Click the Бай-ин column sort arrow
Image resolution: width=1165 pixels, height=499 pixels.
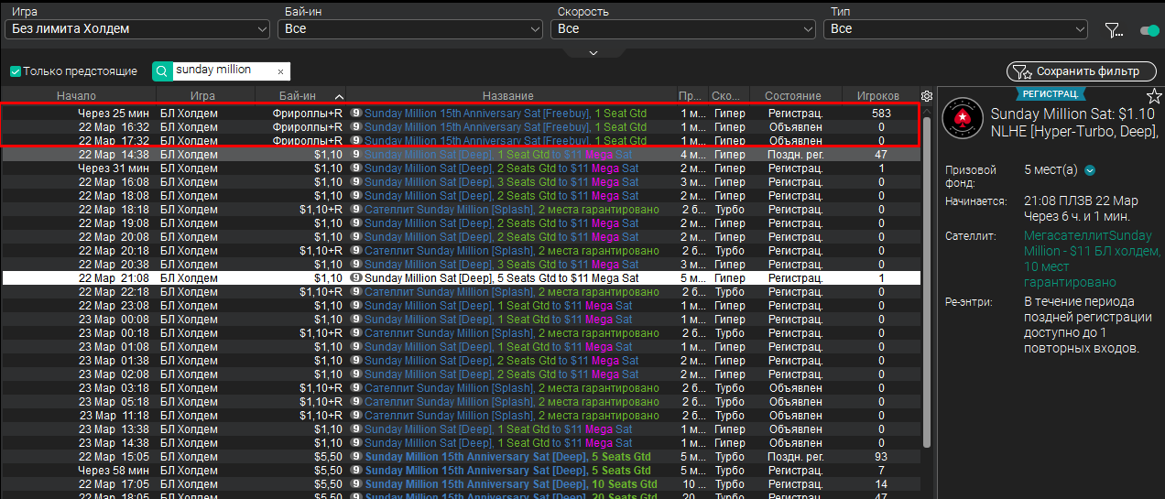340,96
